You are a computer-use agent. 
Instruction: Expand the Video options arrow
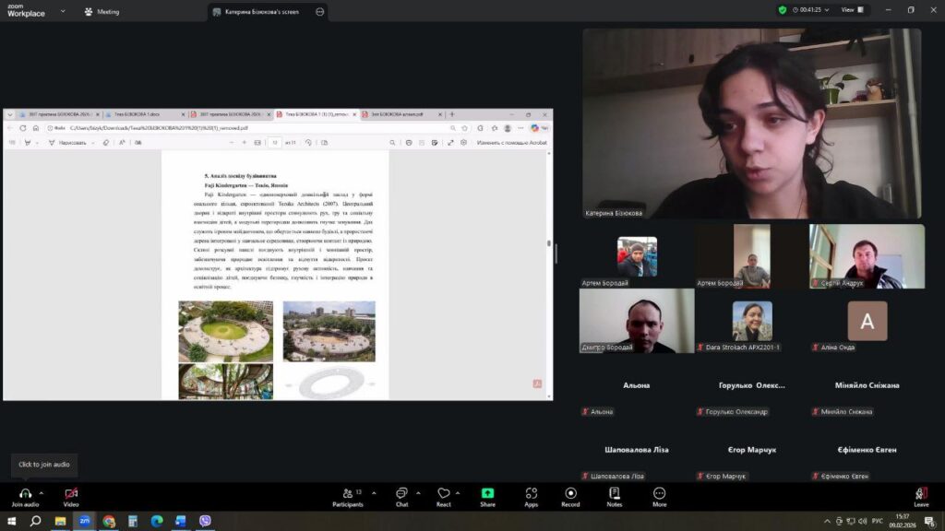point(89,492)
